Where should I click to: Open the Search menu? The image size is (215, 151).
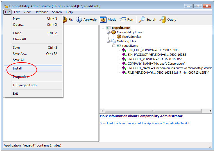coord(57,12)
